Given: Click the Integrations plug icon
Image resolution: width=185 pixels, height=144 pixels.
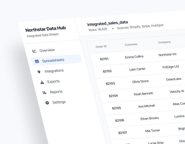Looking at the screenshot, I should tap(39, 72).
